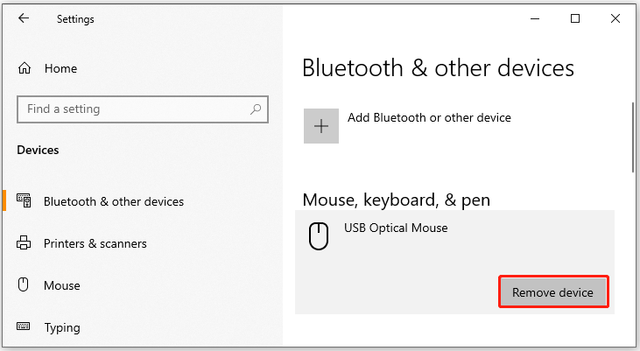Go to the Home settings page
This screenshot has width=640, height=351.
click(60, 68)
